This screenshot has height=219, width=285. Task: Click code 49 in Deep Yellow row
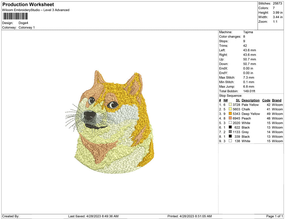269,114
